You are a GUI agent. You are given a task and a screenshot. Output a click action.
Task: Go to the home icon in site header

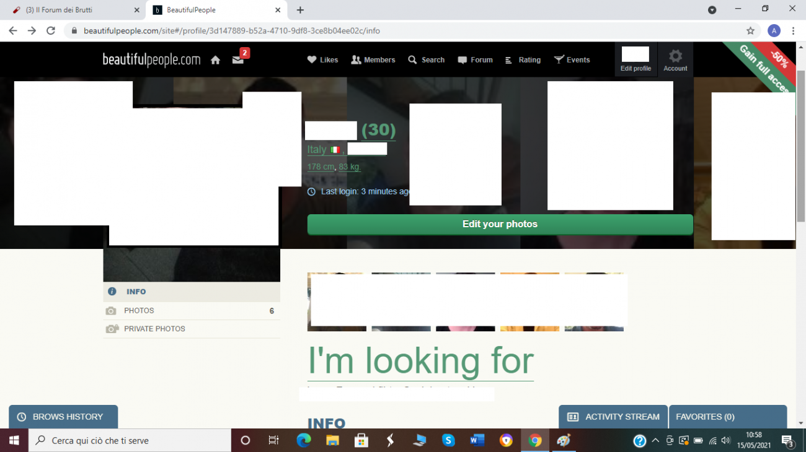point(215,60)
